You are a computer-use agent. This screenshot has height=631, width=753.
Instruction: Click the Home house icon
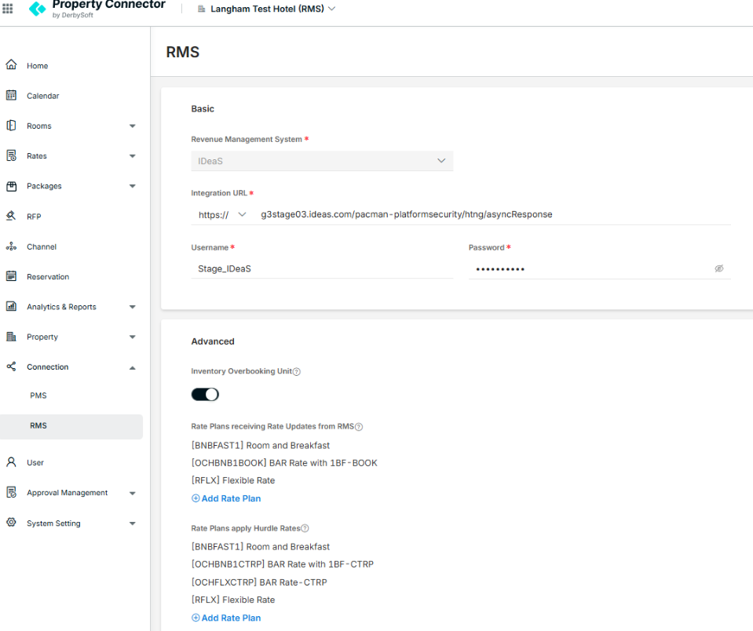[11, 65]
